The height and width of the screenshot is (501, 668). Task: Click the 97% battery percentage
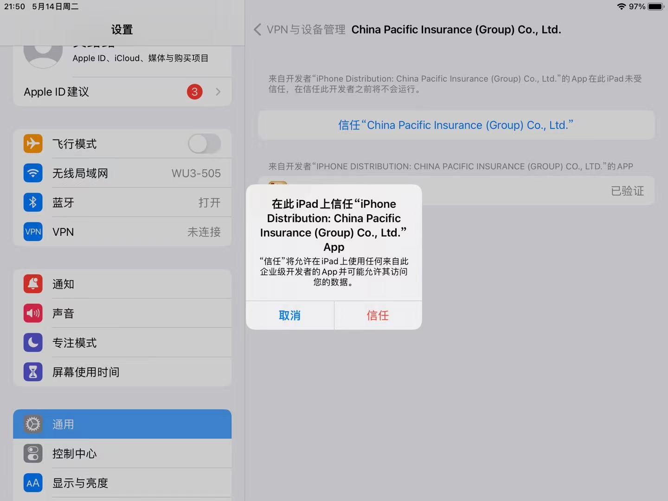637,6
